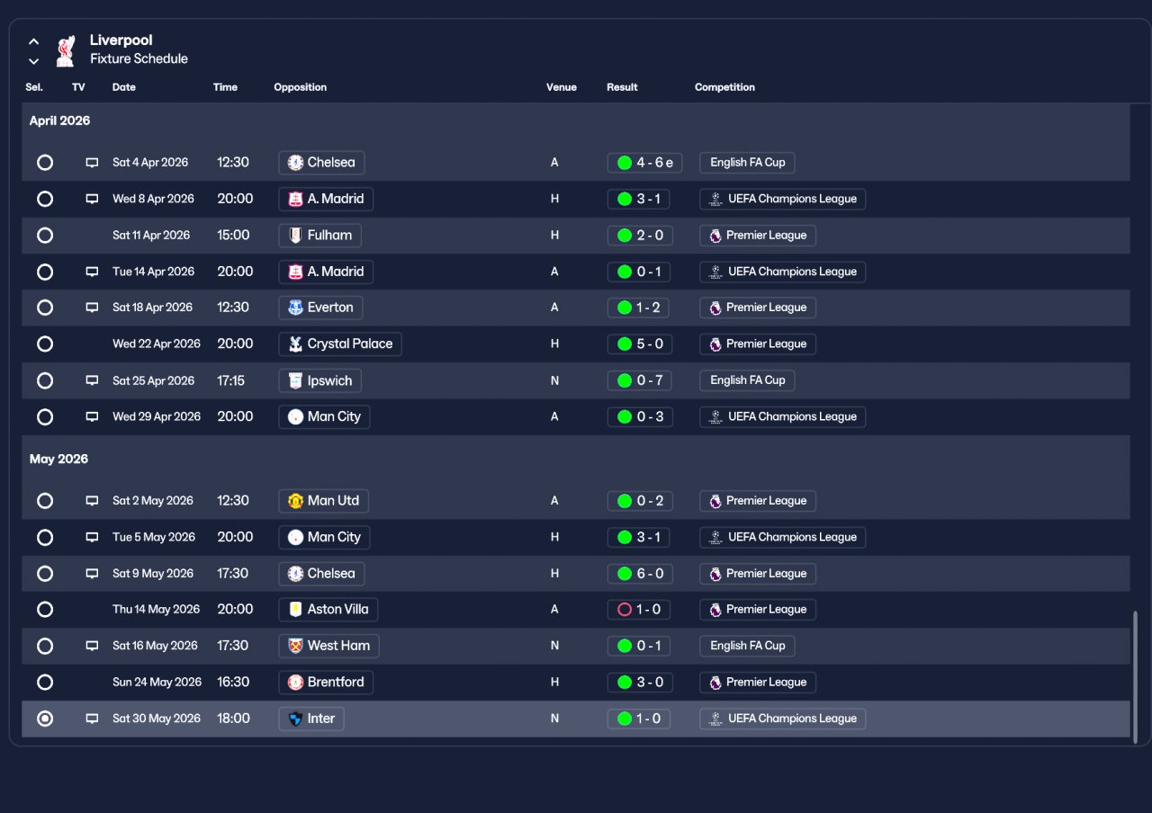Click the fixture list vertical scrollbar
Screen dimensions: 1152x813
(x=1135, y=676)
